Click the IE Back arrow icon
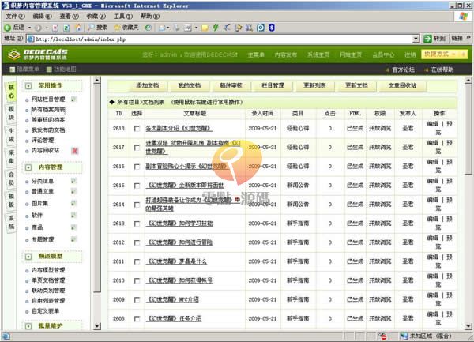 point(7,28)
